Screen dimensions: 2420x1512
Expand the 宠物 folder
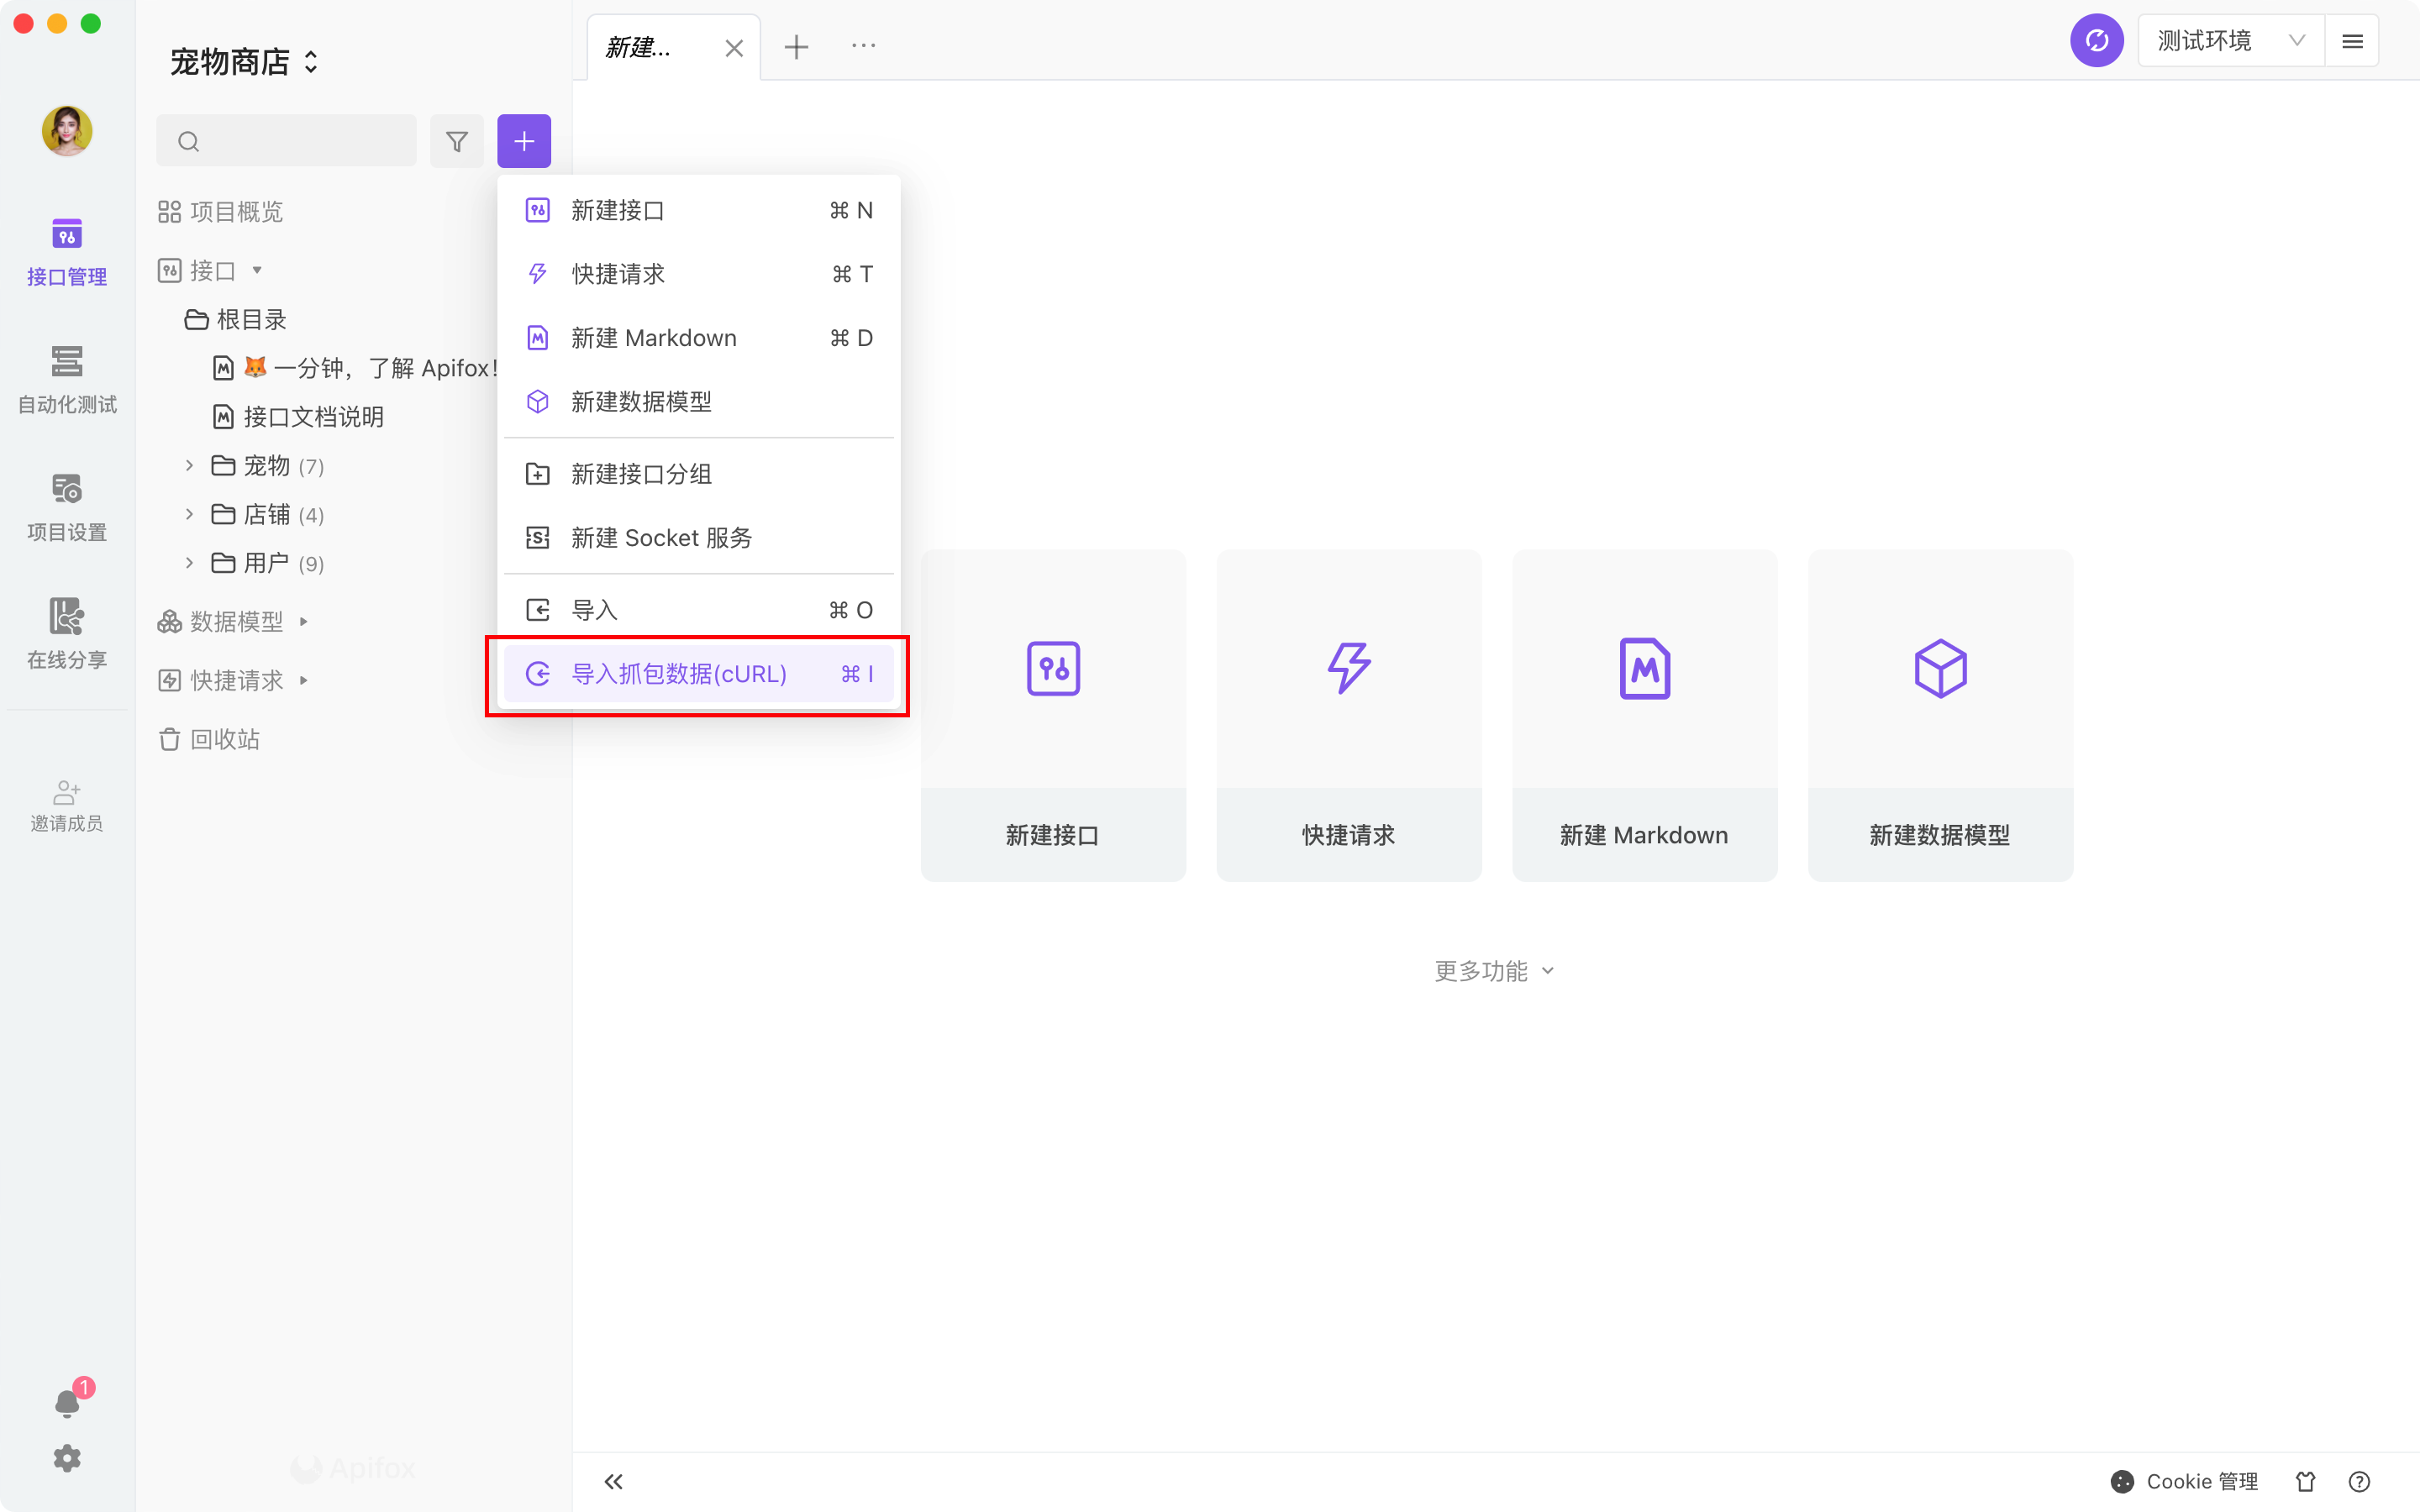click(190, 465)
